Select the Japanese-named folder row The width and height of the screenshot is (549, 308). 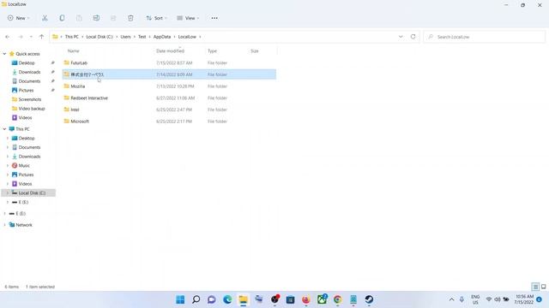click(169, 74)
